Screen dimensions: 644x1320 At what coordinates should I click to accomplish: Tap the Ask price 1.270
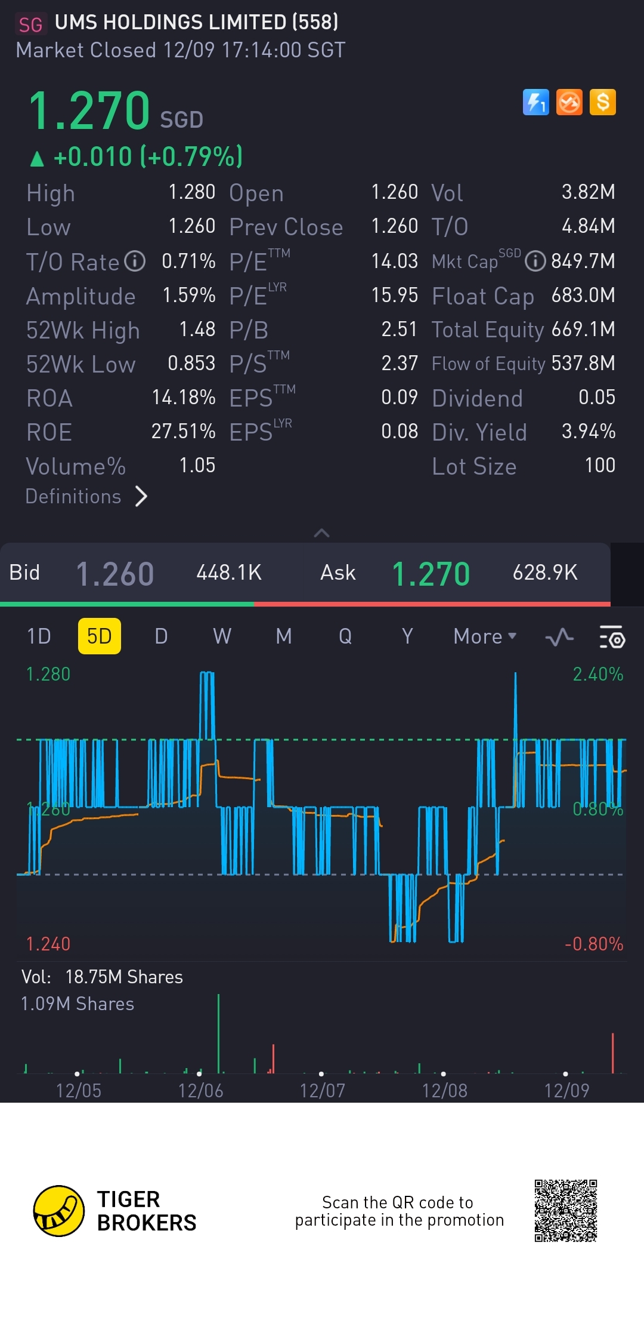coord(431,574)
